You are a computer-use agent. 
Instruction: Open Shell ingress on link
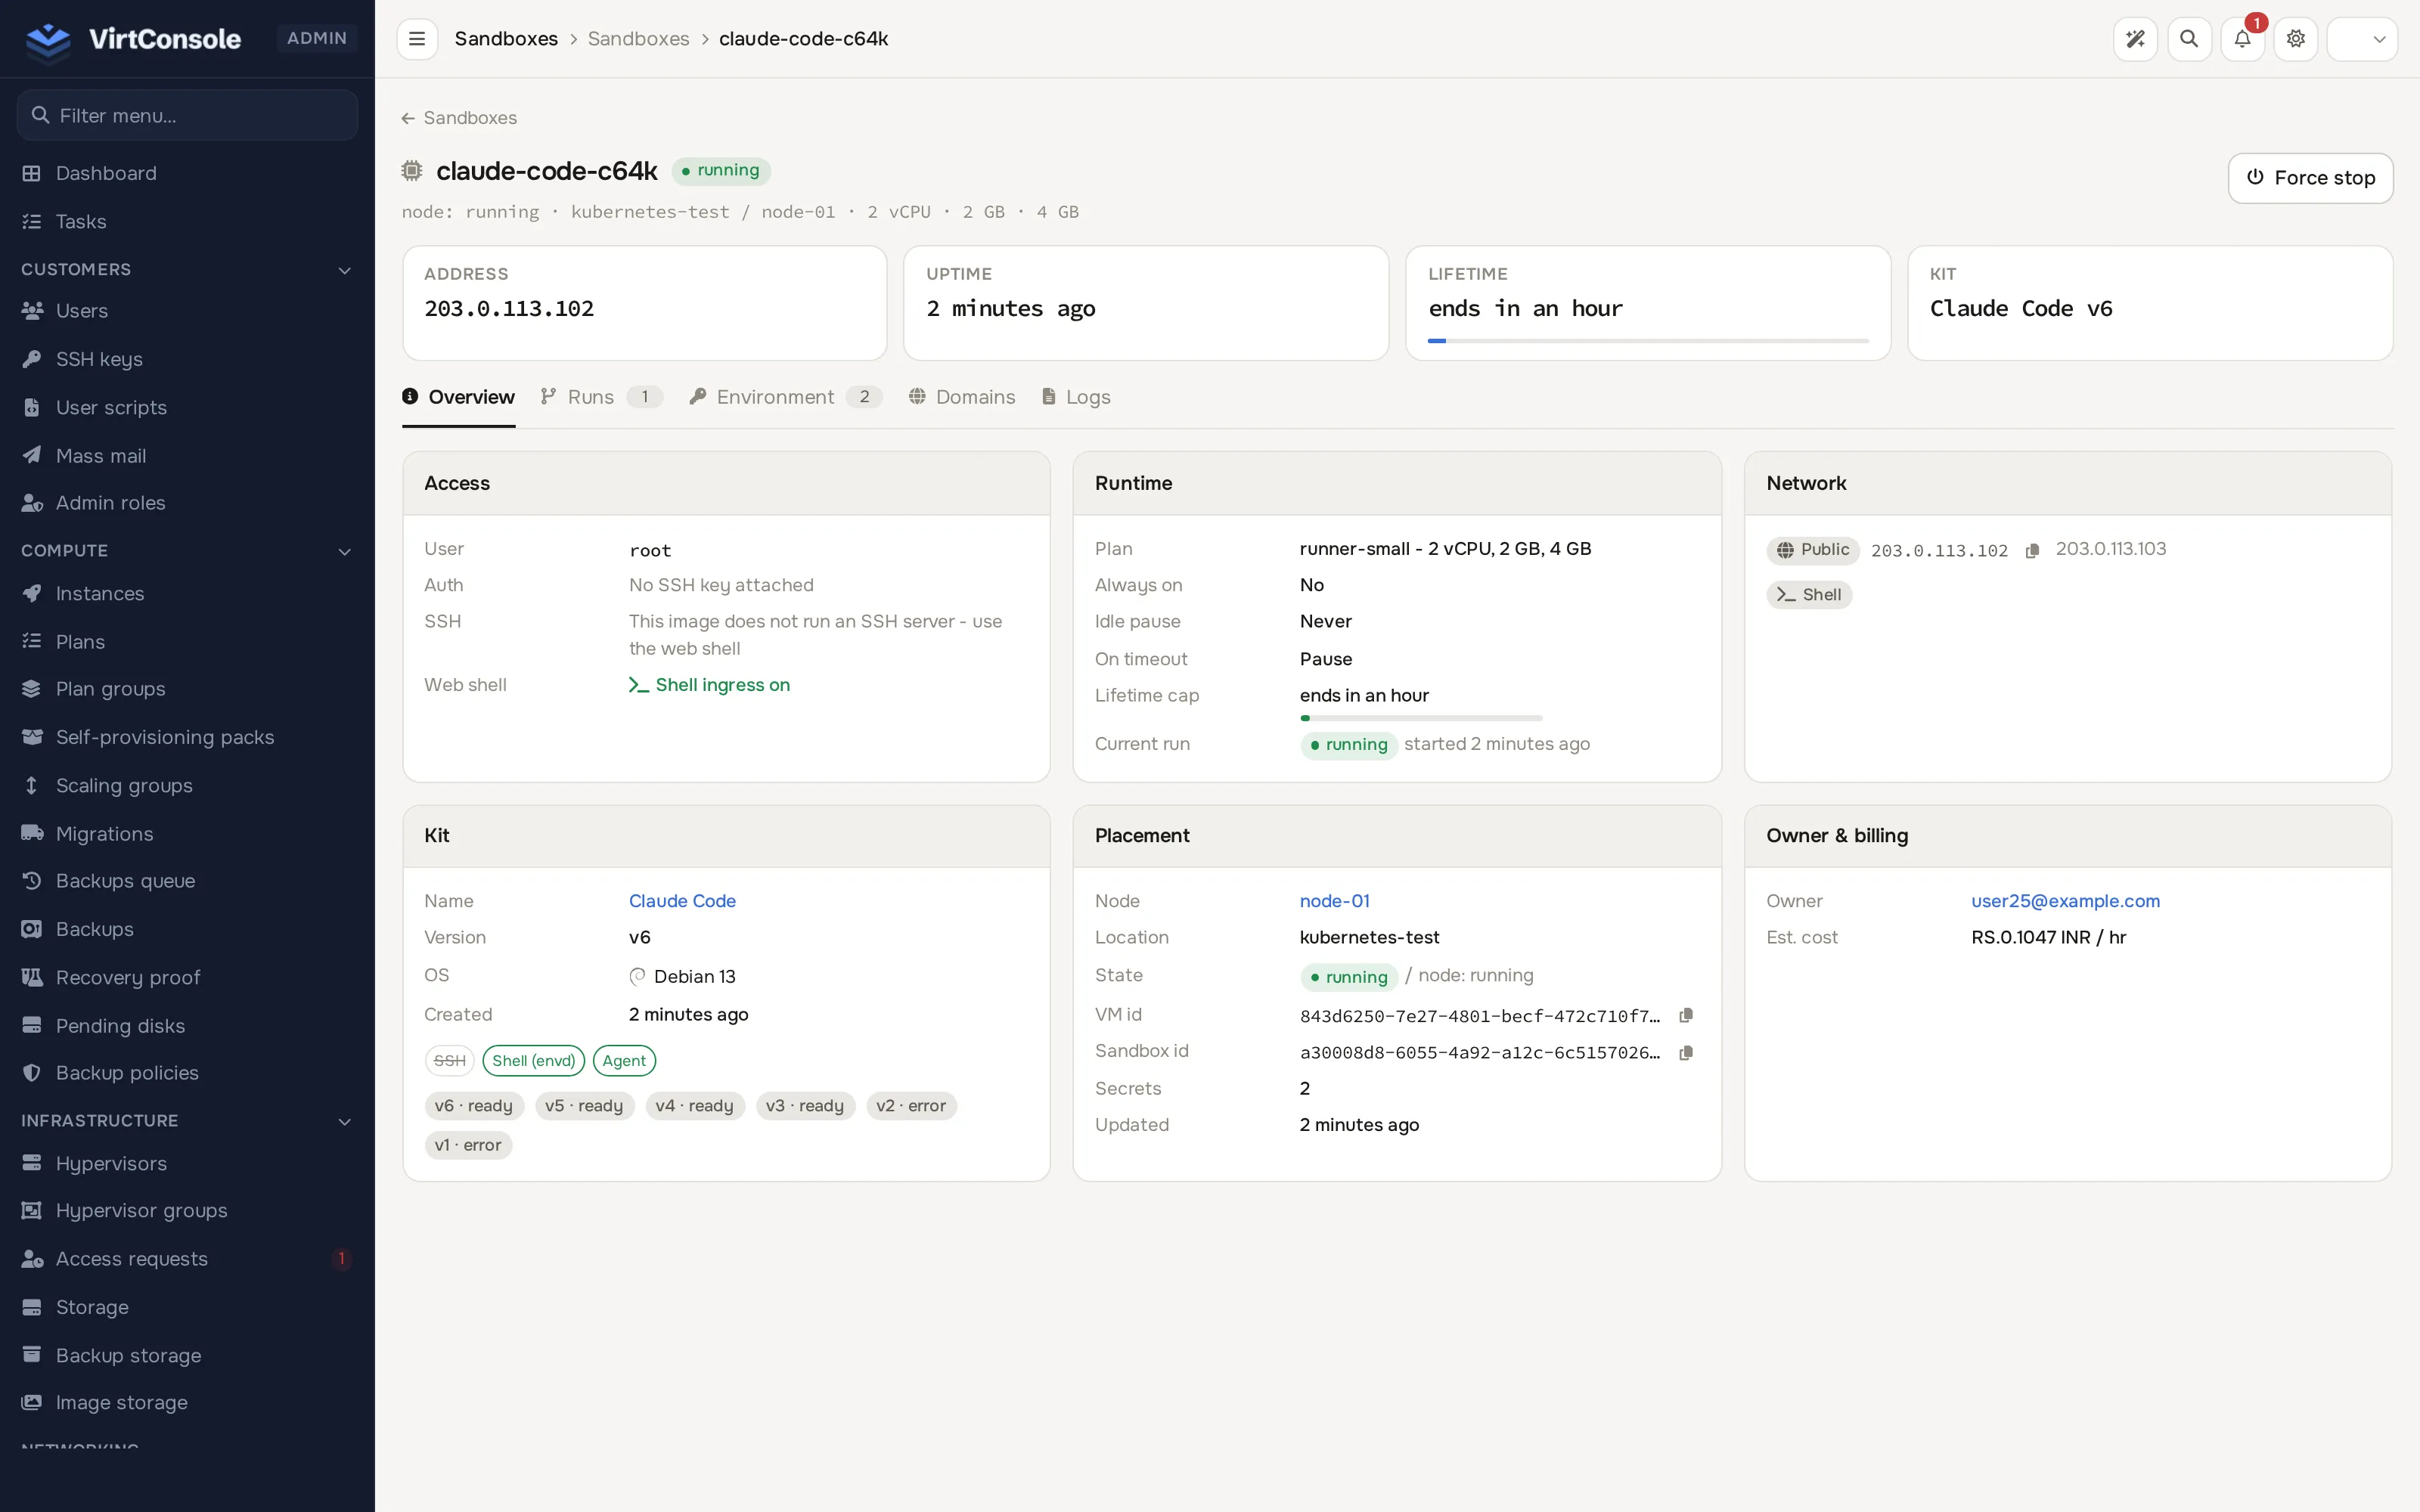[x=709, y=685]
